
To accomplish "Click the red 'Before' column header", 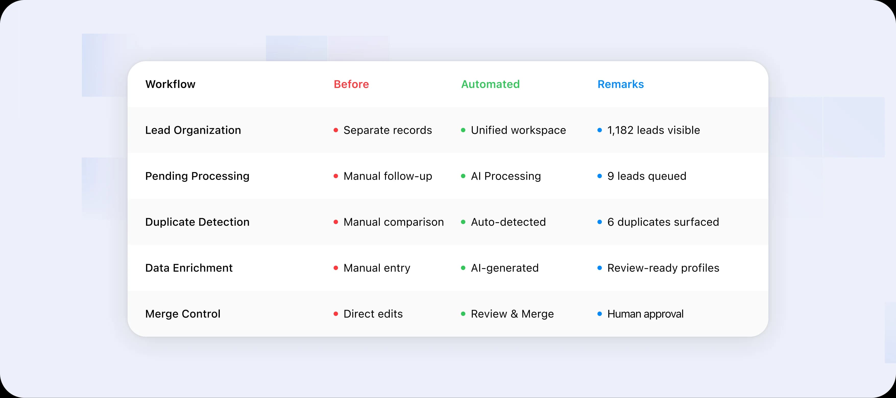I will pyautogui.click(x=351, y=84).
